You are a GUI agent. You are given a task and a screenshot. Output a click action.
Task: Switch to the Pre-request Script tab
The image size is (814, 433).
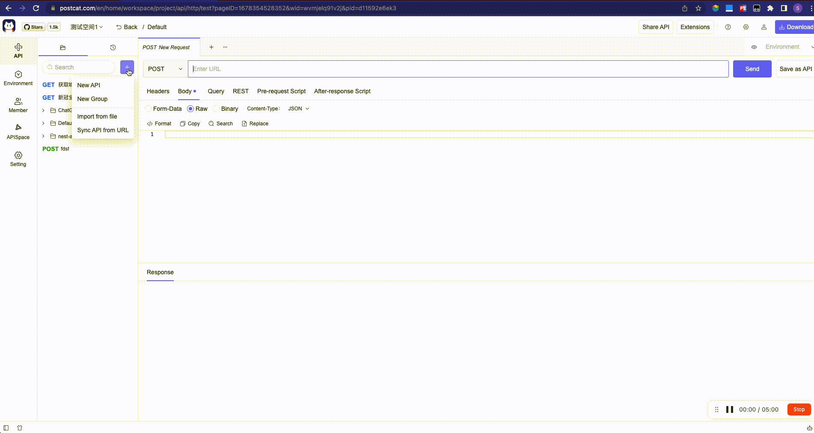click(281, 91)
